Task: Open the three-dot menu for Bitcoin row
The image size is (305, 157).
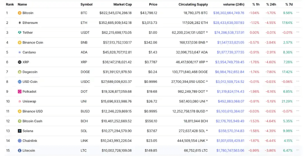Action: click(x=298, y=13)
